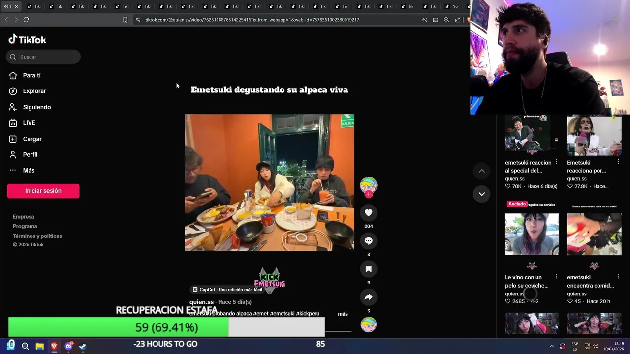This screenshot has width=630, height=354.
Task: Open the Anclado ceviche video thumbnail
Action: (x=532, y=234)
